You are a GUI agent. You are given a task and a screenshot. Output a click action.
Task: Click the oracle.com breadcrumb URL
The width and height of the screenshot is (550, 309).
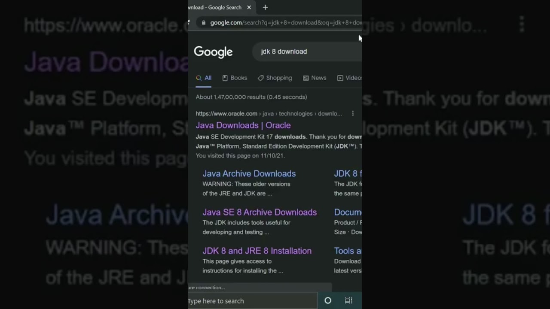pos(269,114)
